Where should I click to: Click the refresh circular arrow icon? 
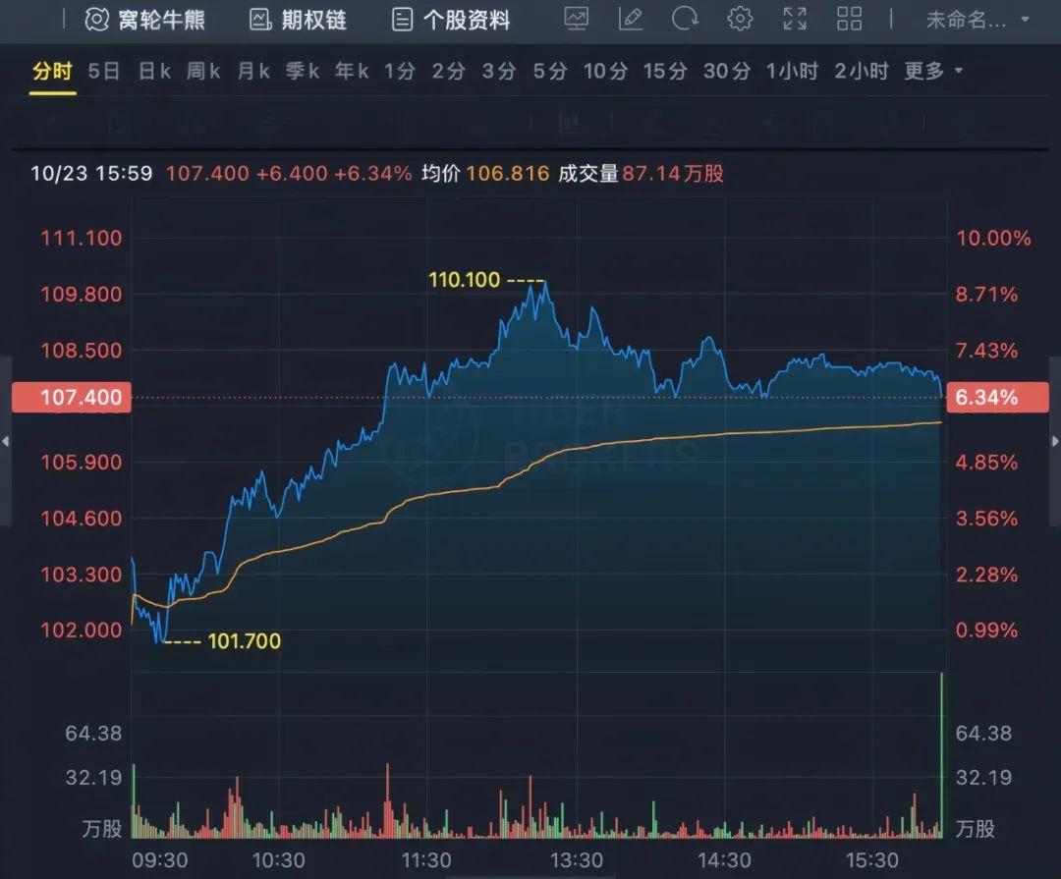tap(685, 19)
